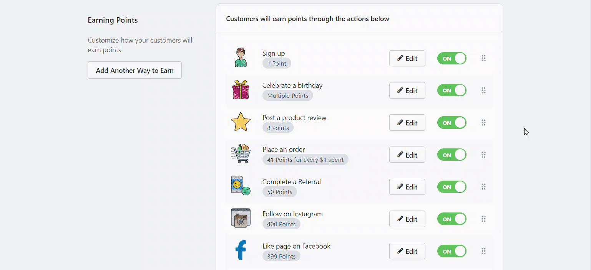Click the shopping cart order icon
This screenshot has width=591, height=270.
coord(241,154)
